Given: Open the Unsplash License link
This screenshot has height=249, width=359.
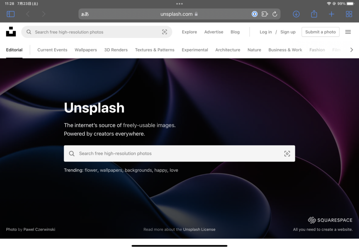Looking at the screenshot, I should tap(199, 229).
